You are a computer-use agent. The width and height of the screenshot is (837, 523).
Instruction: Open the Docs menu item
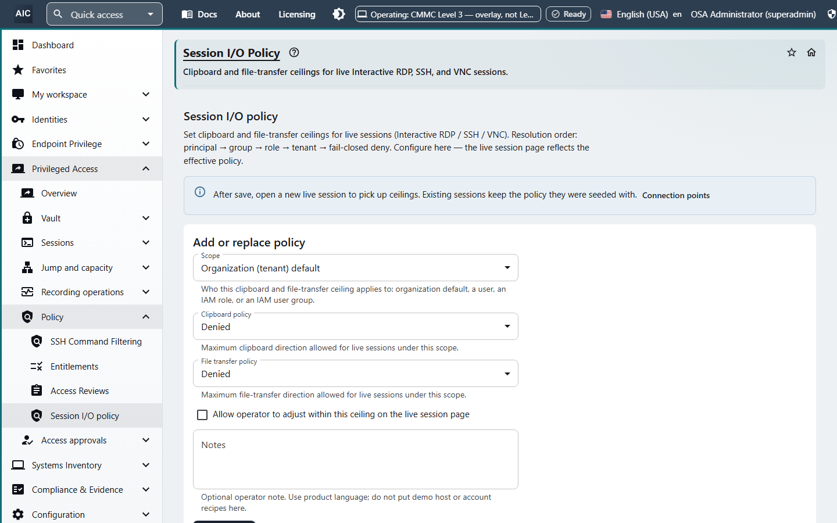click(199, 14)
